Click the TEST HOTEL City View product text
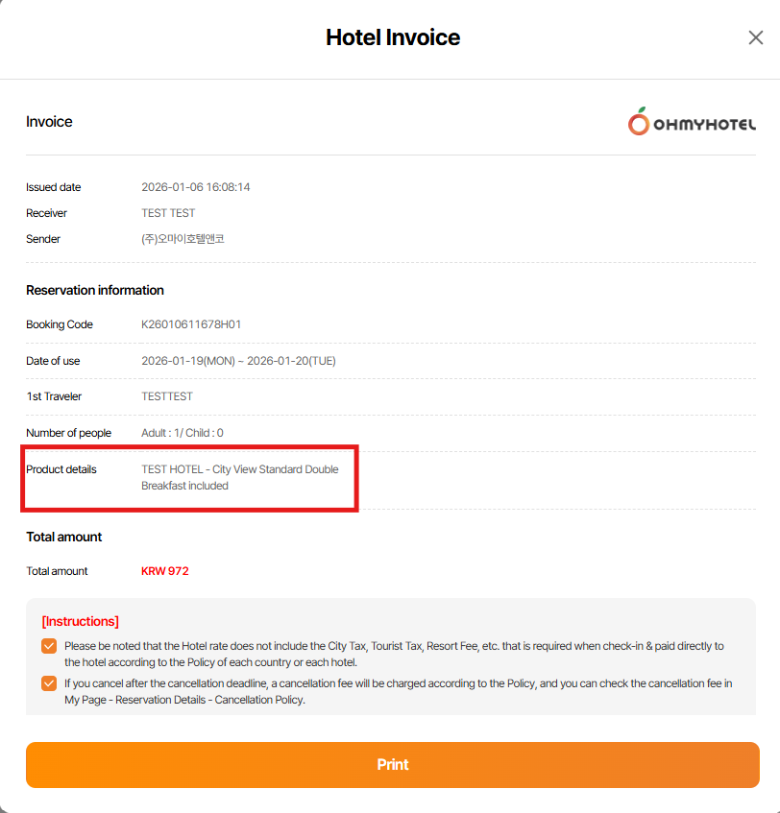This screenshot has width=780, height=813. coord(240,469)
